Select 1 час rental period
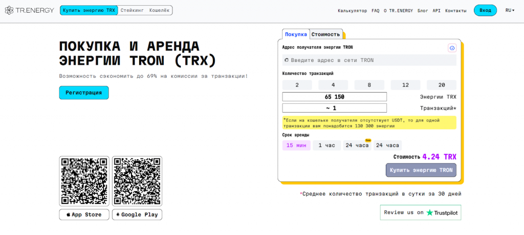 tap(327, 145)
